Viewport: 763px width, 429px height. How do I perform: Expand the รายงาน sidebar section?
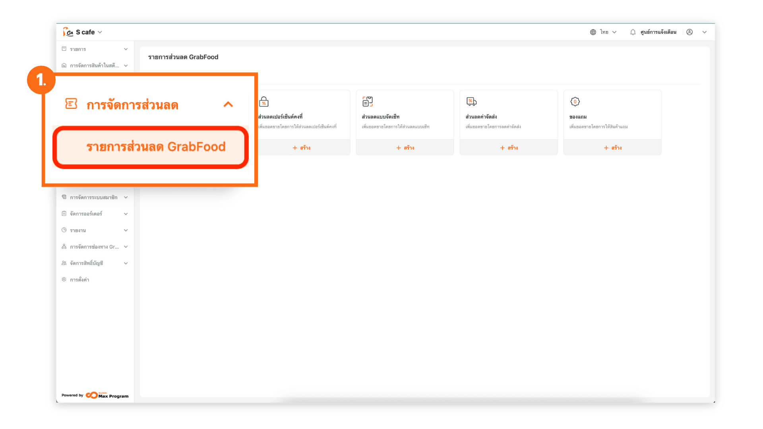[126, 230]
